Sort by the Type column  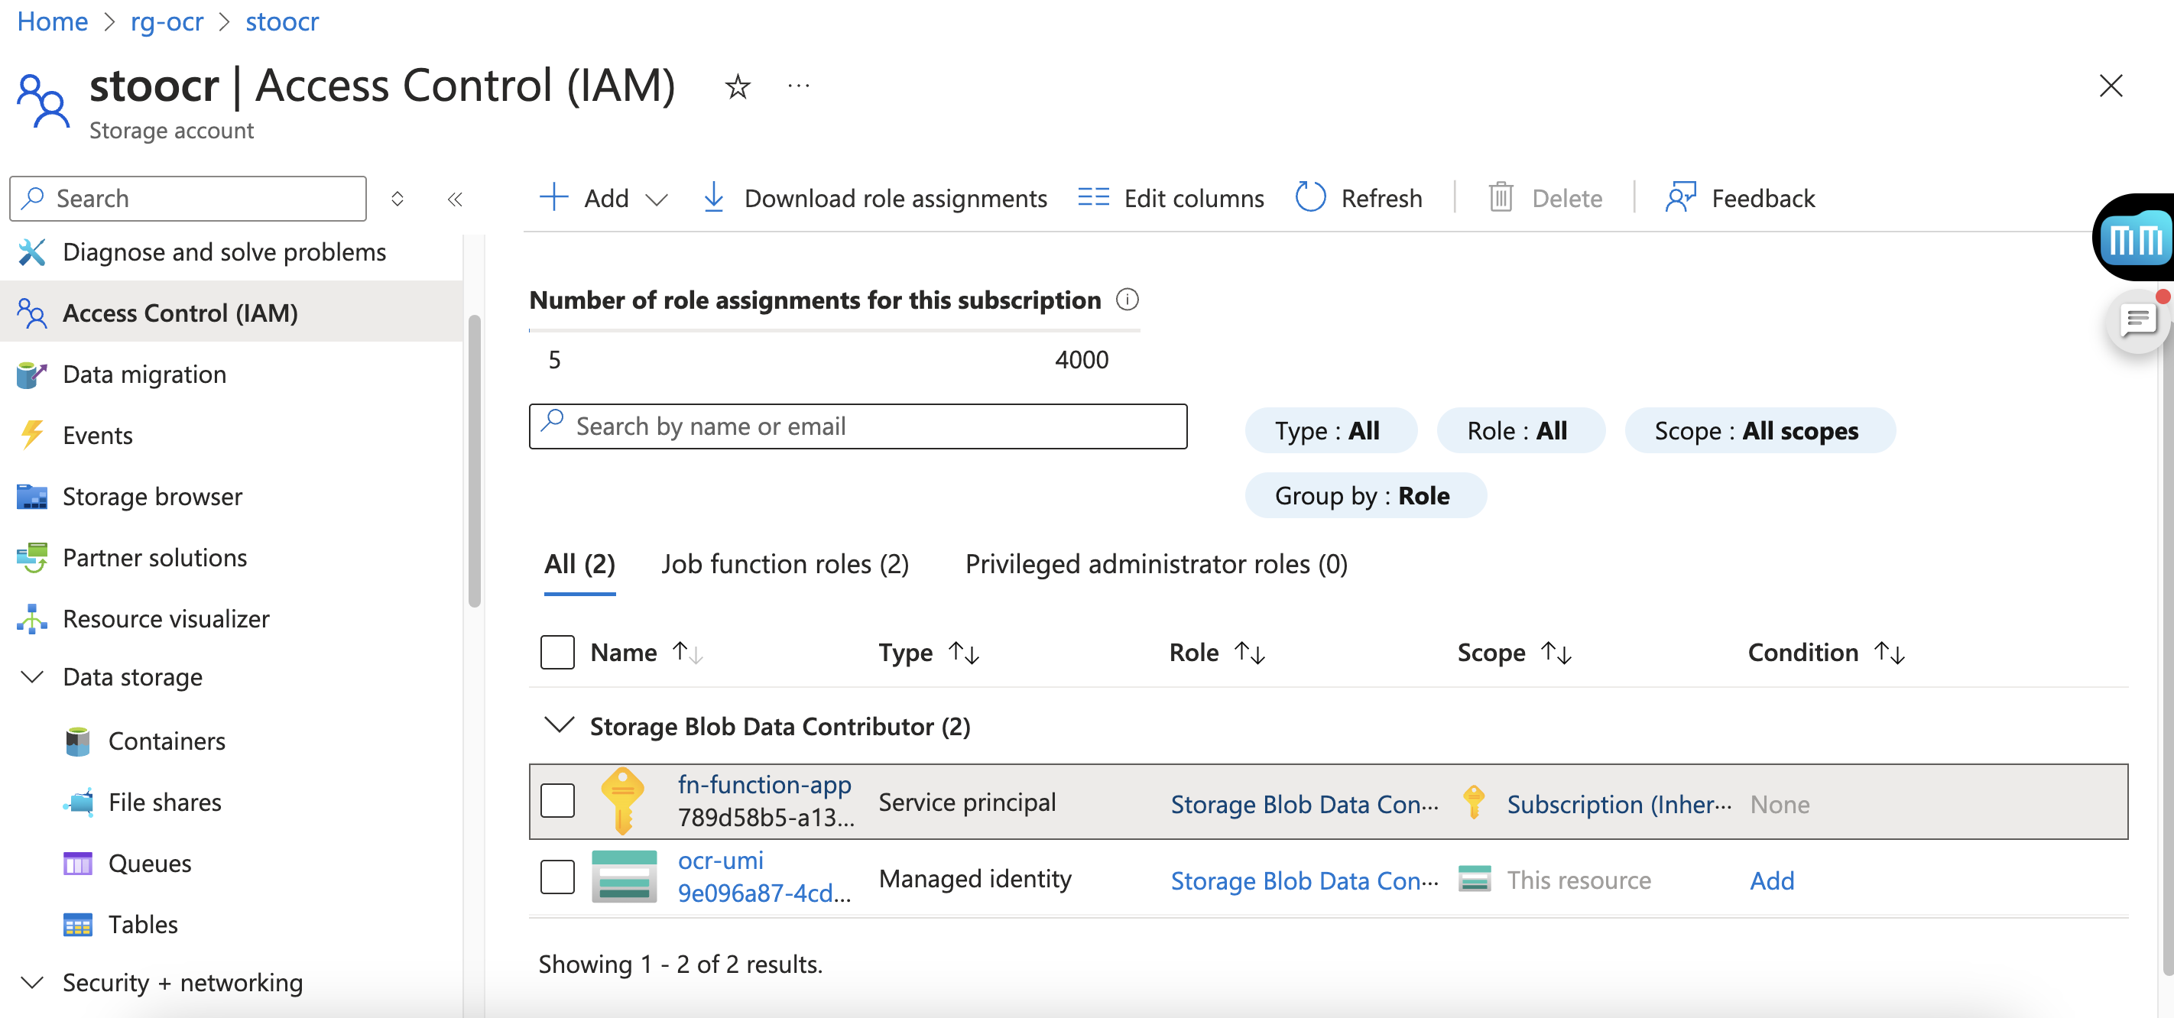(x=928, y=653)
